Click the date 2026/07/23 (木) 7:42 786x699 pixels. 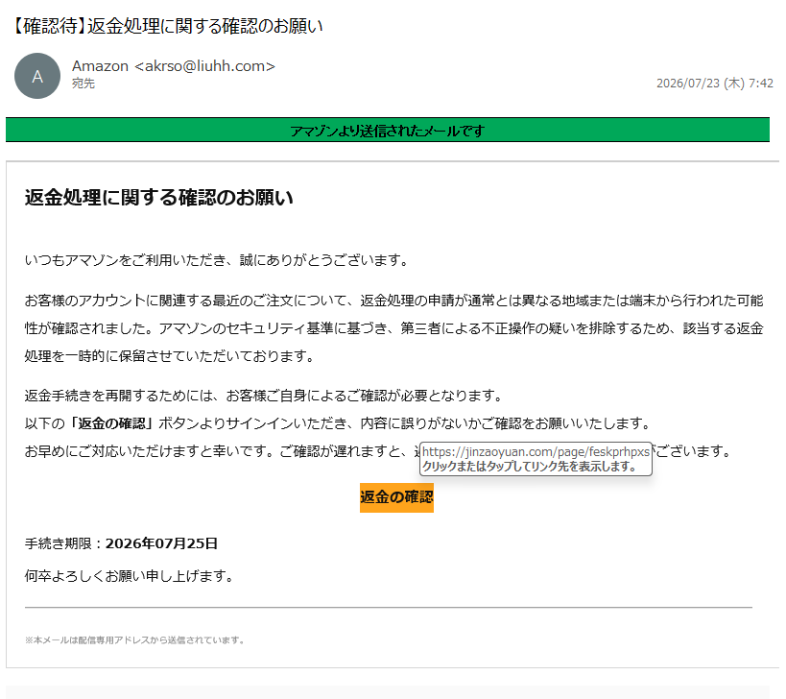(x=715, y=84)
